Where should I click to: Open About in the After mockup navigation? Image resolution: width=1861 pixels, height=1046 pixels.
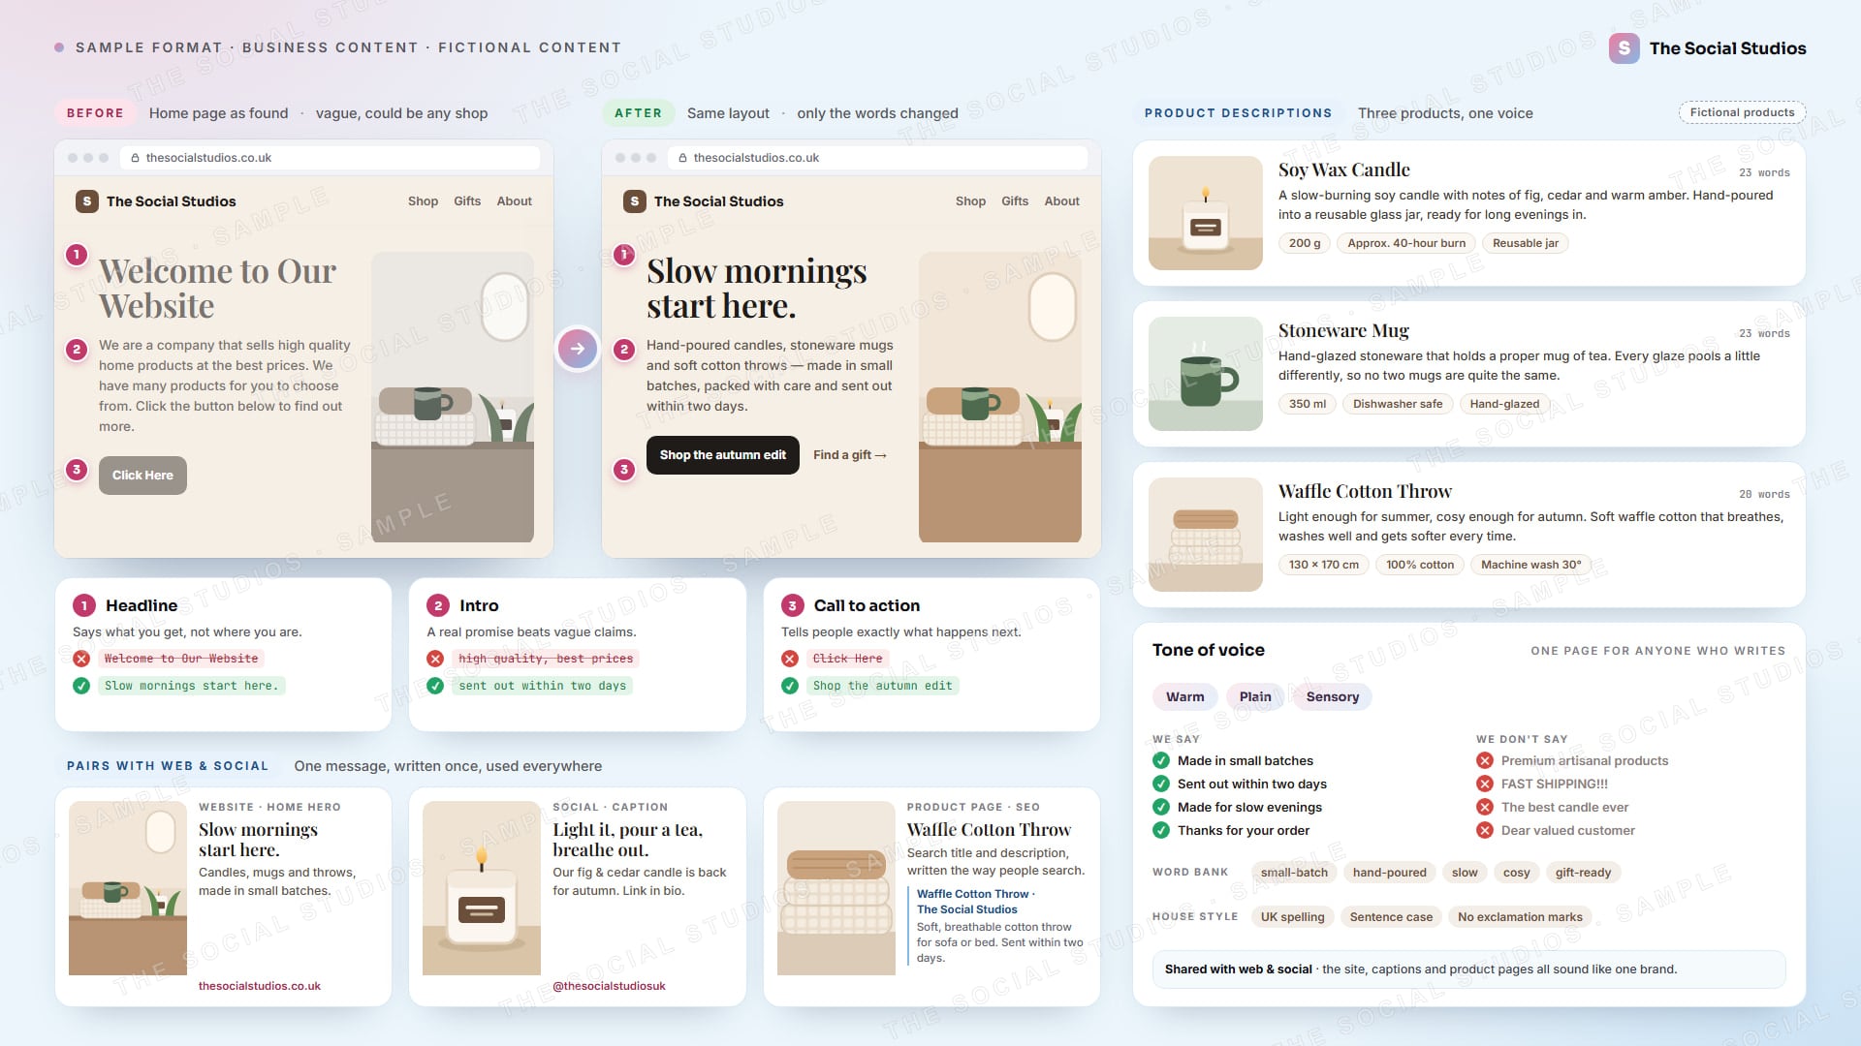point(1062,201)
